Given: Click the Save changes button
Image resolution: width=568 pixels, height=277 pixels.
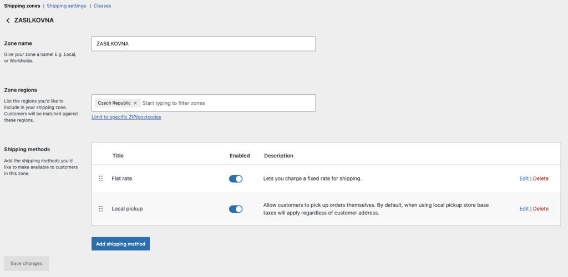Looking at the screenshot, I should click(27, 263).
